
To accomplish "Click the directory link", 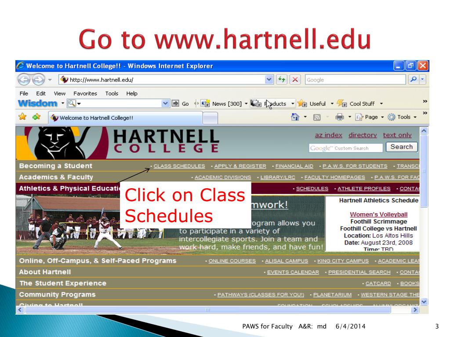I will click(x=363, y=135).
